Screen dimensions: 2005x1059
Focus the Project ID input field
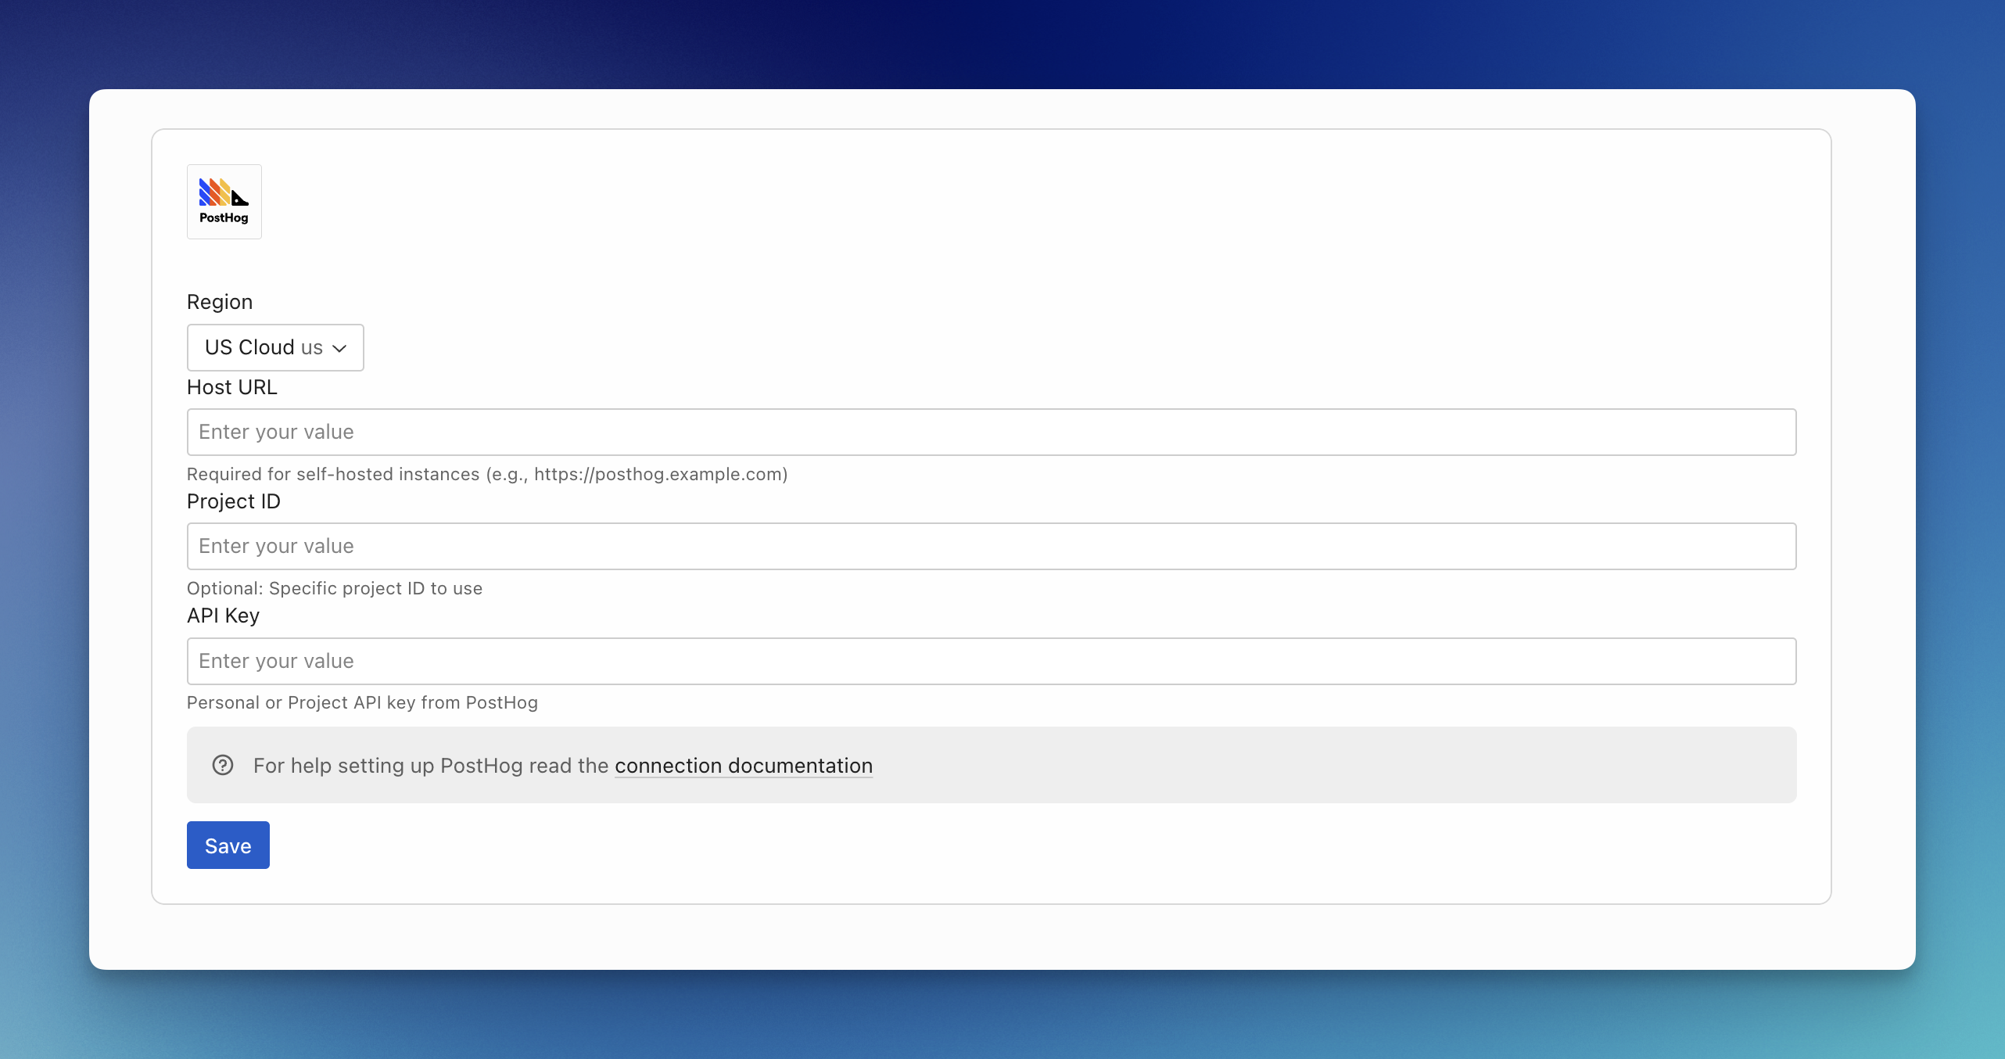click(991, 546)
